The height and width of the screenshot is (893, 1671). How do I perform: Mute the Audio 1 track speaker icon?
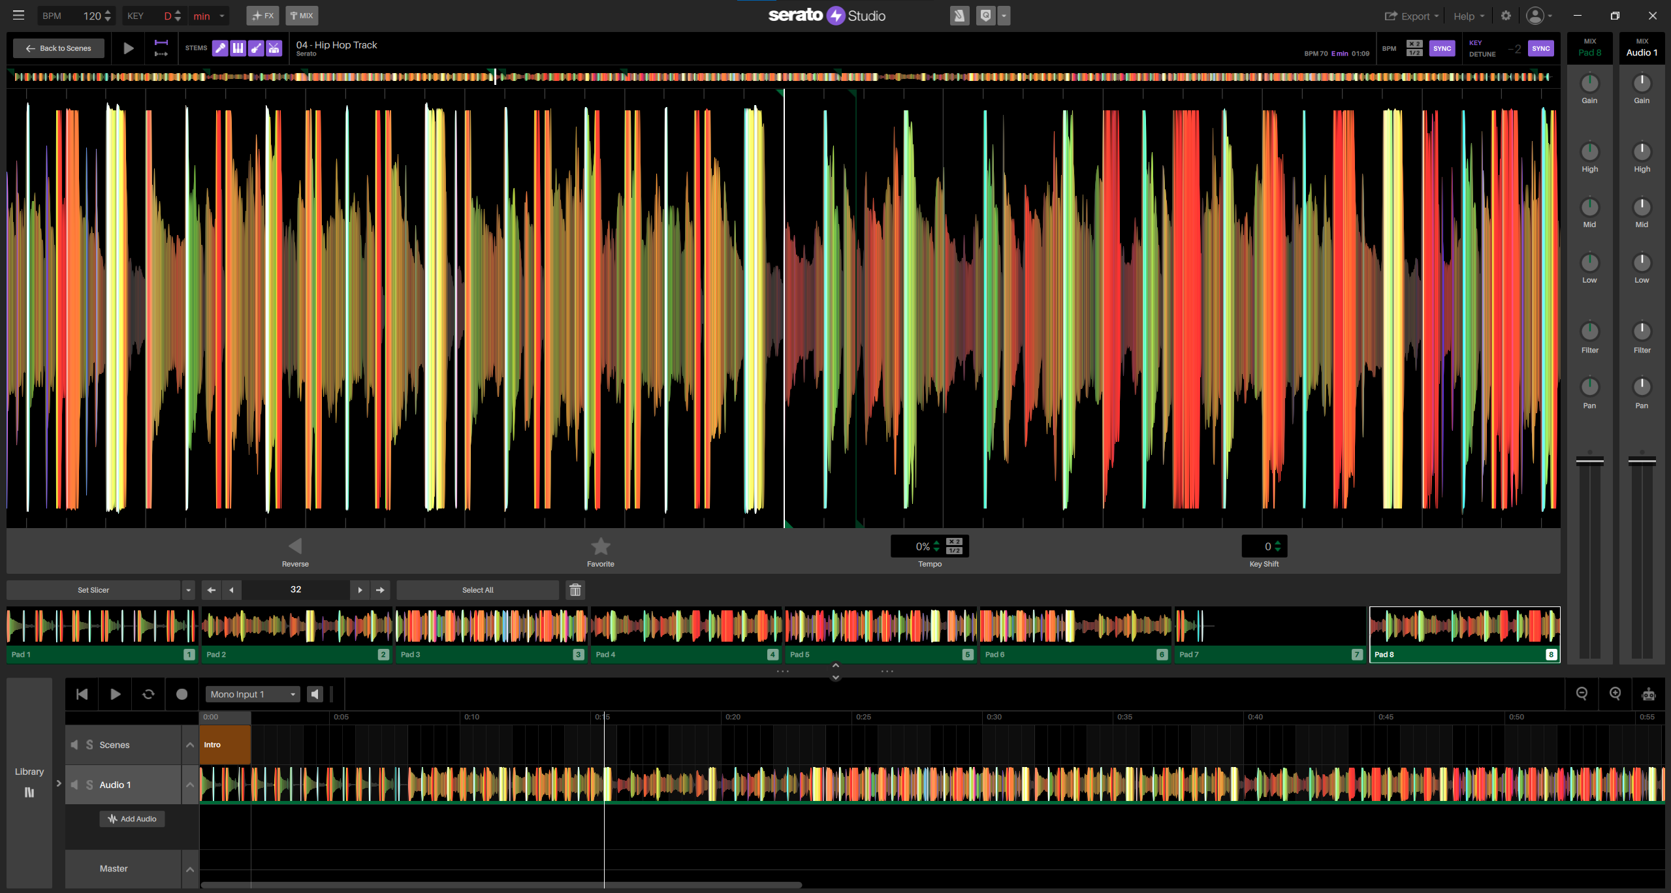tap(74, 785)
